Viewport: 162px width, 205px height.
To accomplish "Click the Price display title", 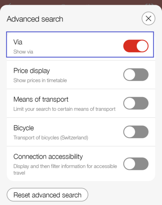I will [32, 71].
